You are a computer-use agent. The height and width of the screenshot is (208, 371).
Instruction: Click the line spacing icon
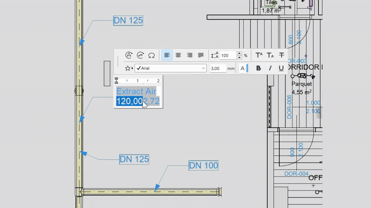click(x=214, y=55)
